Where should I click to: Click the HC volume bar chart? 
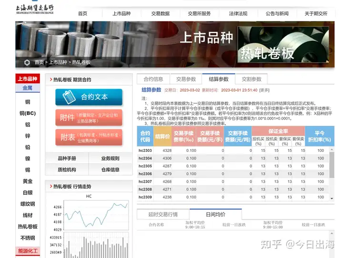[x=96, y=245]
